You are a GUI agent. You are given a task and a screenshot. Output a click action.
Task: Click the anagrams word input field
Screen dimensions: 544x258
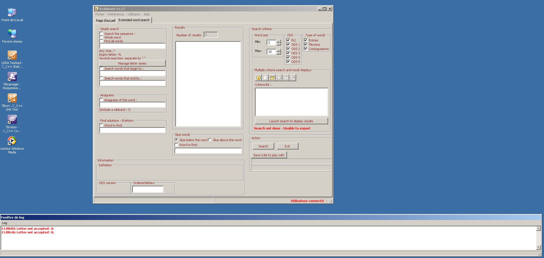point(133,105)
